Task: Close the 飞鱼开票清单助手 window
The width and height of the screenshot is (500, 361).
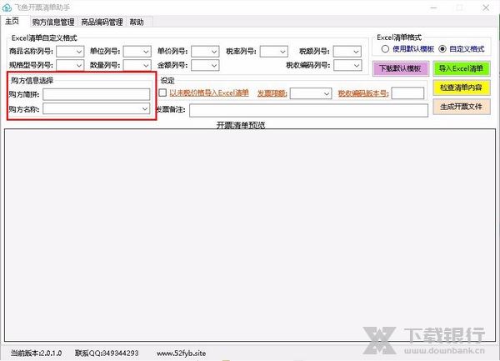Action: [486, 8]
